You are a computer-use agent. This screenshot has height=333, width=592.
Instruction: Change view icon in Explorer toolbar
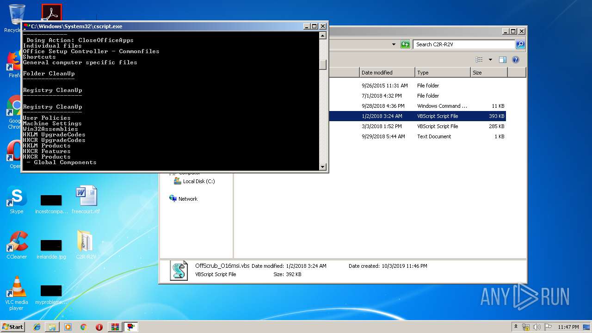[x=479, y=60]
